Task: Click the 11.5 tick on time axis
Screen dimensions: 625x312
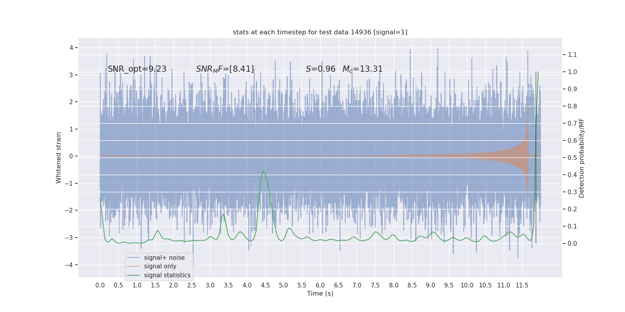Action: (x=522, y=285)
